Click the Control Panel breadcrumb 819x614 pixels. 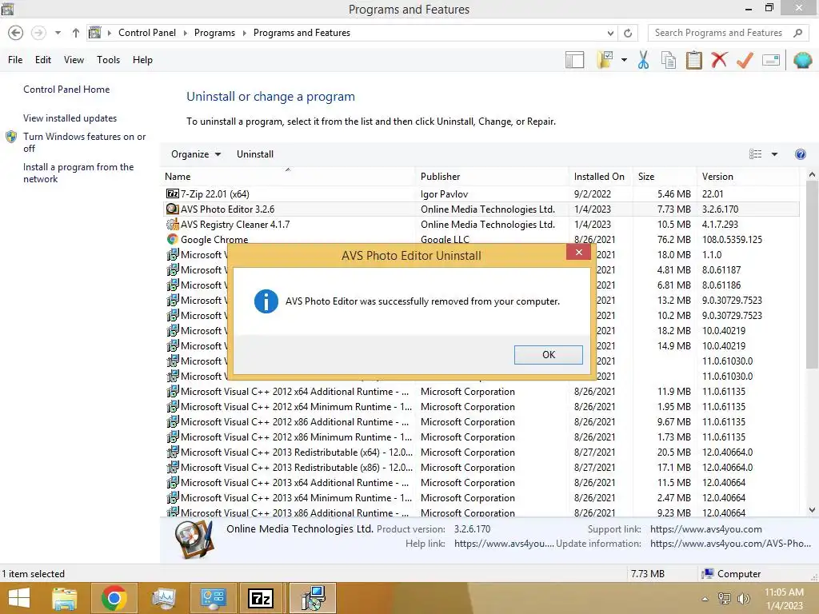(x=147, y=33)
